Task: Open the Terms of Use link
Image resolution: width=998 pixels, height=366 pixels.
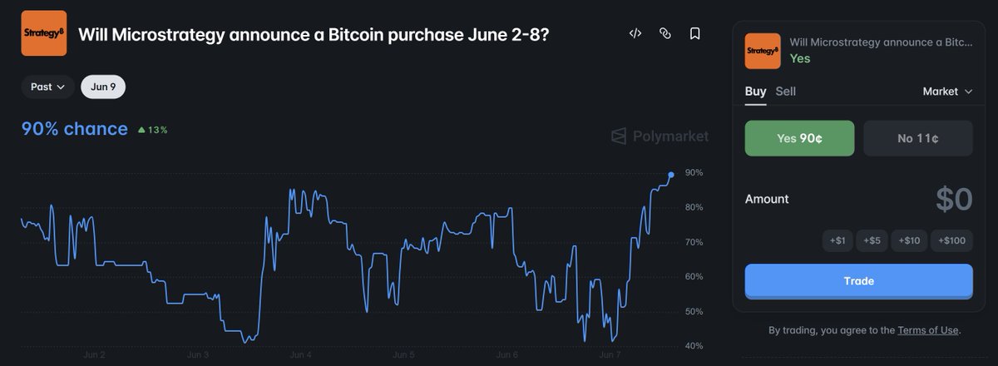Action: [x=927, y=330]
